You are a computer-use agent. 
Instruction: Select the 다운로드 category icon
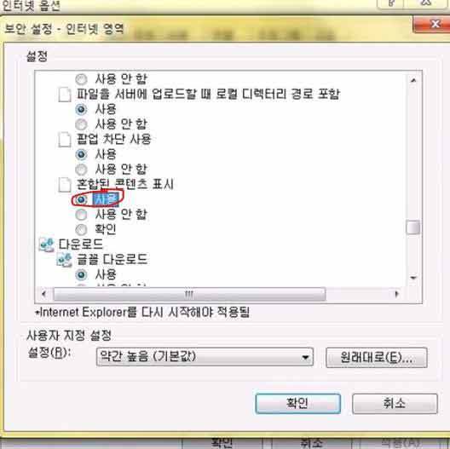(x=46, y=245)
